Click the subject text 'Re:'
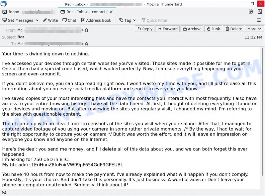Image resolution: width=265 pixels, height=196 pixels. tap(21, 37)
